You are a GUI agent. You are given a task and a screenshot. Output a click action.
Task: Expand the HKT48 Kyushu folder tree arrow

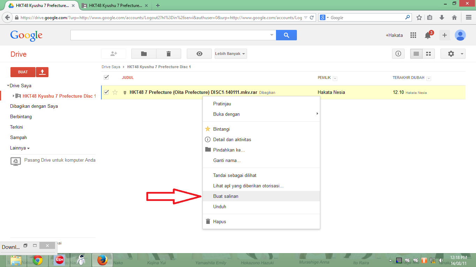tap(14, 96)
